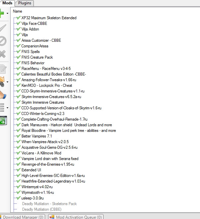
Task: Select High-Level-Enemies-SIC-Edition-v1.6a-ru row
Action: click(x=53, y=176)
